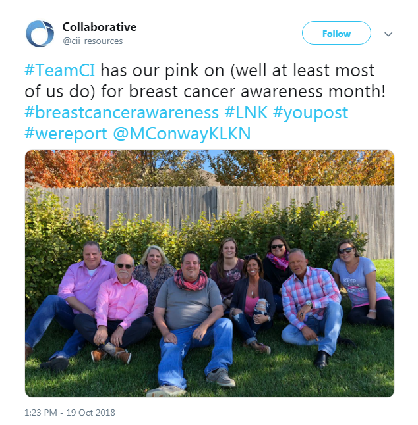Open the #TeamCI hashtag

[60, 70]
